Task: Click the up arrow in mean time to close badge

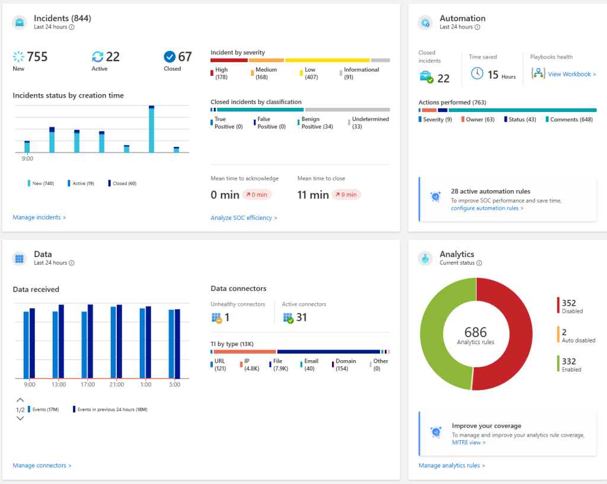Action: coord(337,194)
